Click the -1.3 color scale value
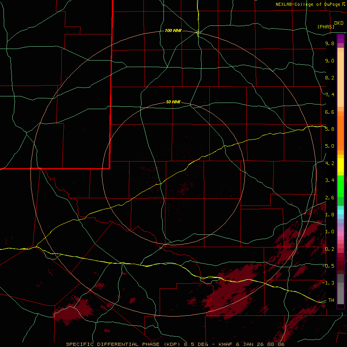Image resolution: width=347 pixels, height=347 pixels. 328,283
